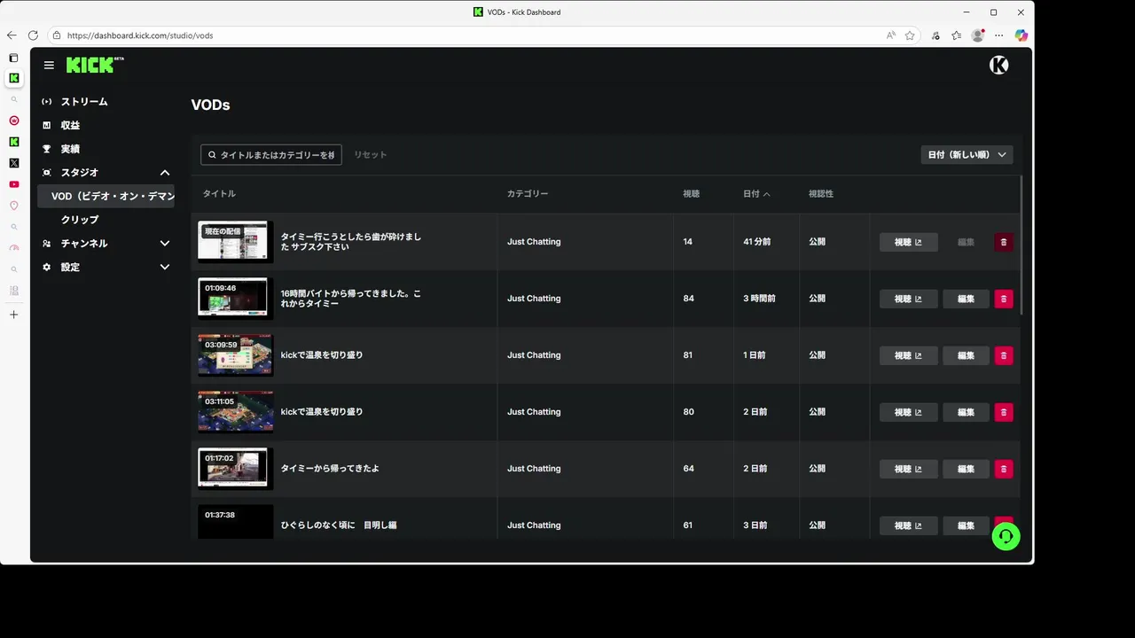Add a new tab with the plus icon
Screen dimensions: 1135x638
(x=13, y=315)
